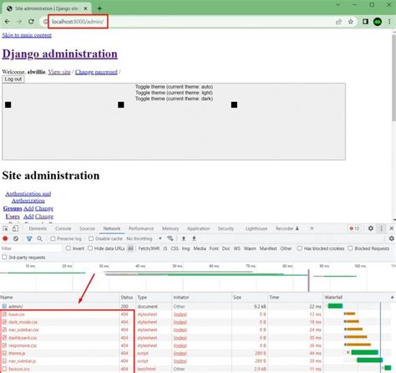
Task: Click the Log out button
Action: point(13,79)
